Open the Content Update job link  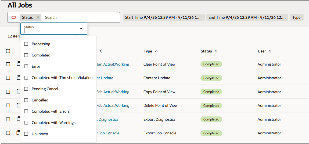click(105, 78)
